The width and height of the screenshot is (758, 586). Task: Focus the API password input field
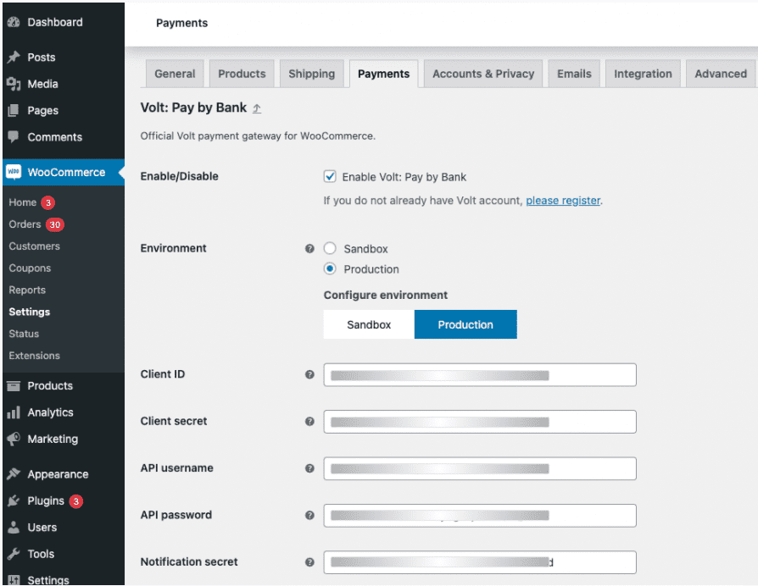[480, 516]
